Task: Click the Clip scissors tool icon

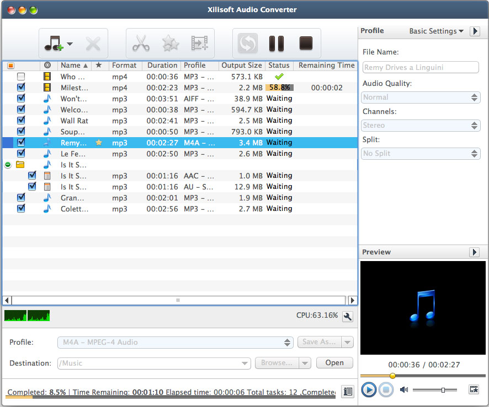Action: pyautogui.click(x=141, y=44)
